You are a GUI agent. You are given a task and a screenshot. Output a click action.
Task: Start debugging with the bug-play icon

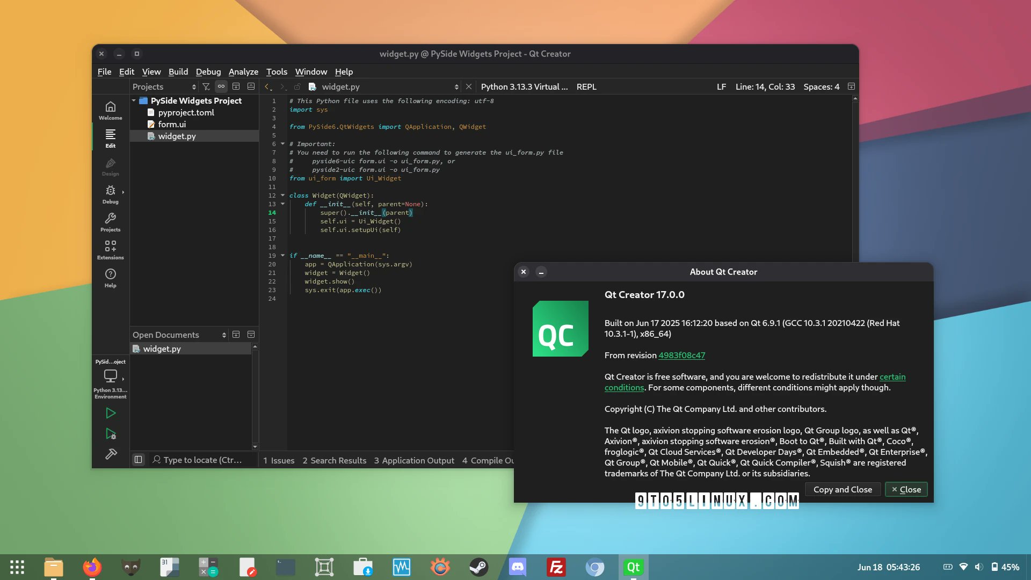click(x=111, y=434)
